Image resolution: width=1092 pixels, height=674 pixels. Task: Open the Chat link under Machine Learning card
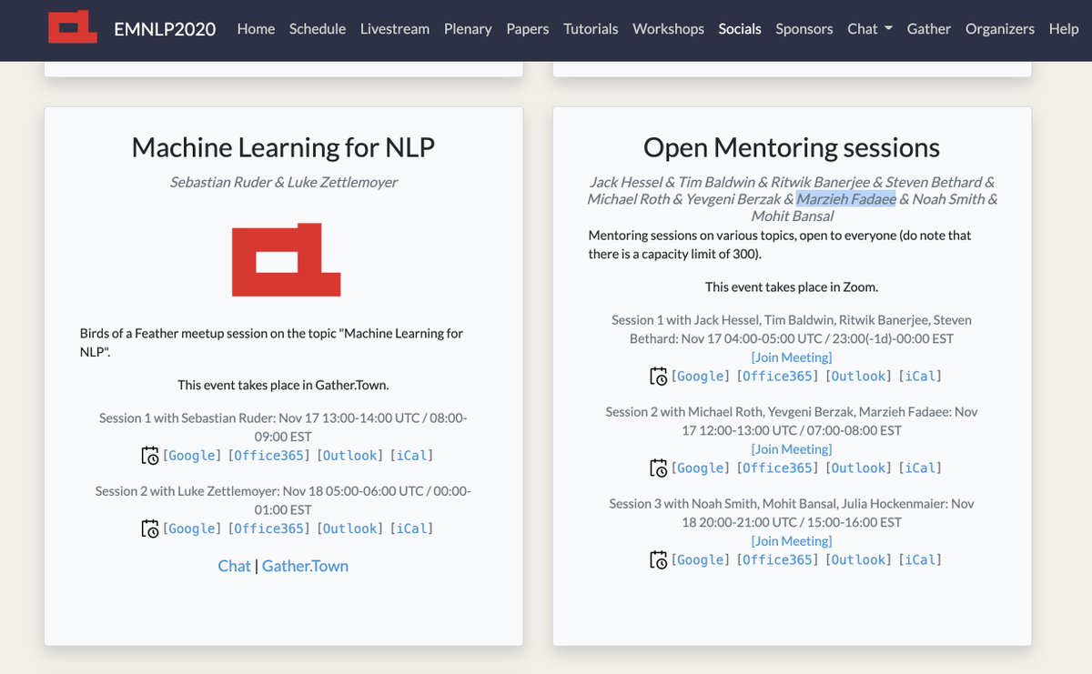[234, 566]
